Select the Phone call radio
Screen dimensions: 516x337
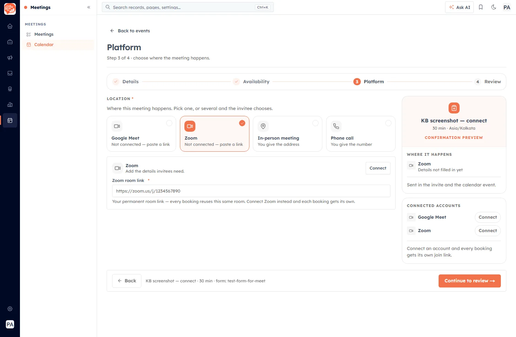pyautogui.click(x=388, y=123)
